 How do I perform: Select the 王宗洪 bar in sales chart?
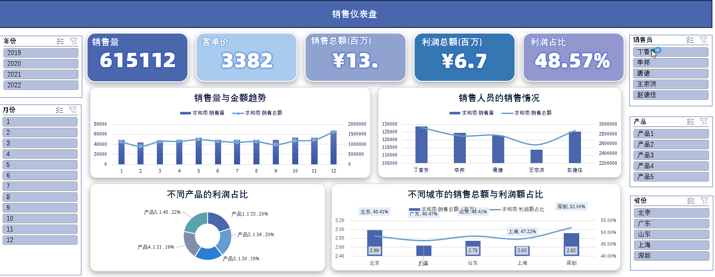(537, 156)
